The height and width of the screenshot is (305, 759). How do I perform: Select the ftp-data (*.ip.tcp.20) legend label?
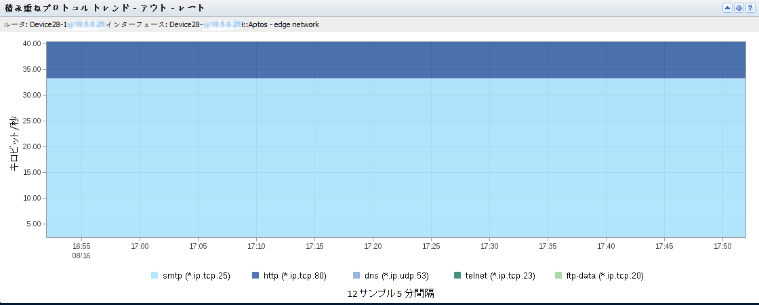pos(604,276)
